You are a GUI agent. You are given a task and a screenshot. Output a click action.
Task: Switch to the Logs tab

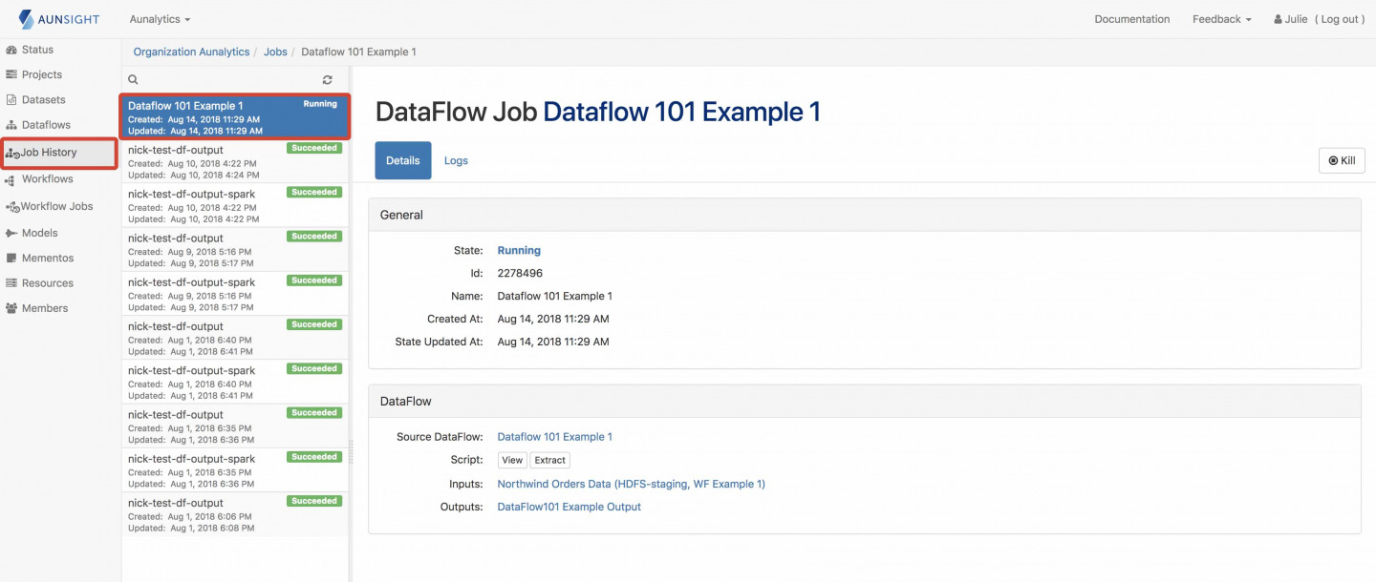click(456, 160)
